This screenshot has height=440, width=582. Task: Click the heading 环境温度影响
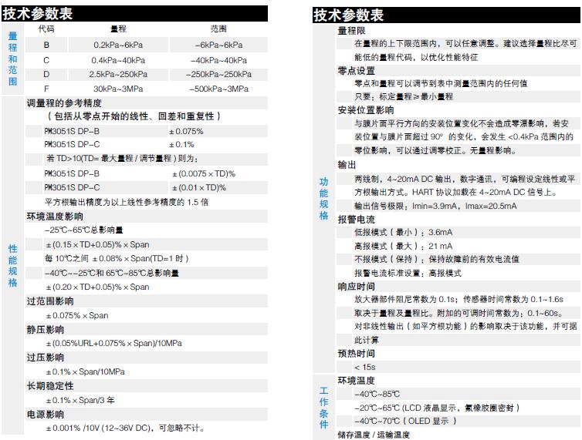(x=55, y=217)
